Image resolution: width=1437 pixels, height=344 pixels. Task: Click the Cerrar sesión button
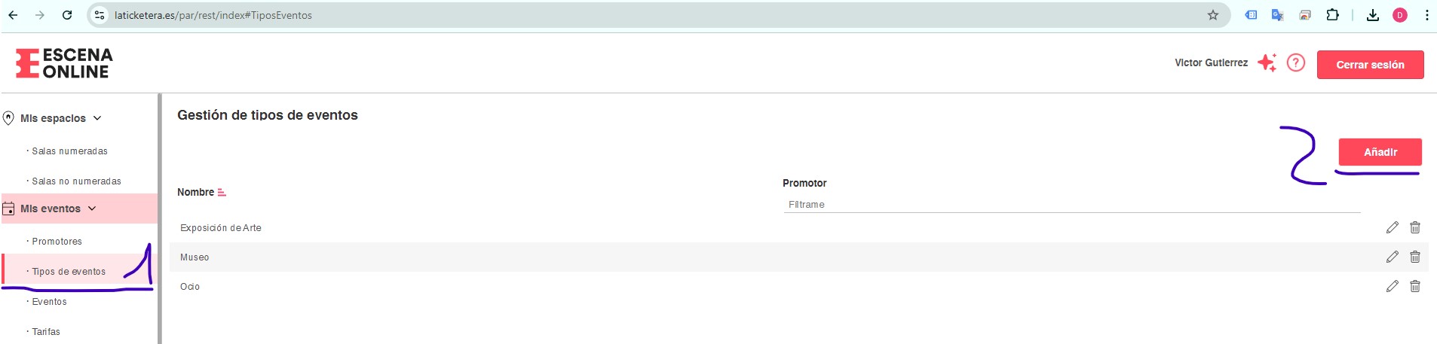click(x=1370, y=65)
